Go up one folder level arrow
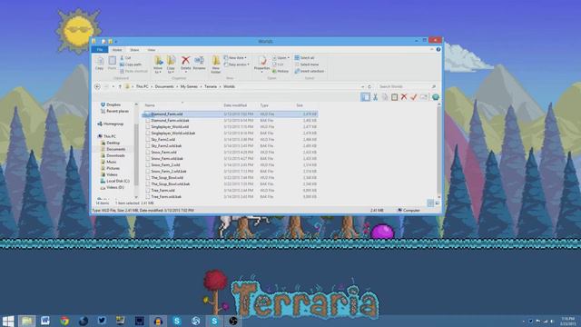 coord(120,86)
